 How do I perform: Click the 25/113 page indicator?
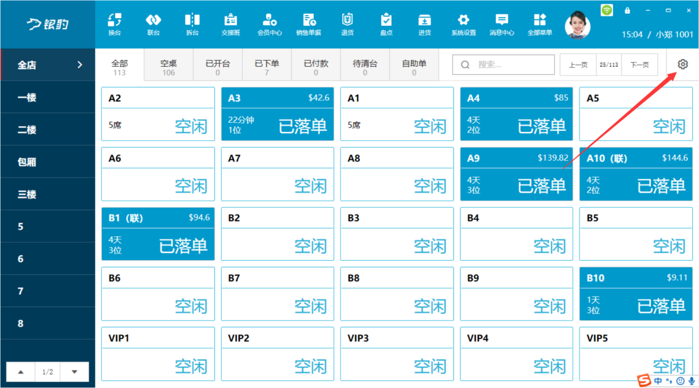pyautogui.click(x=609, y=64)
